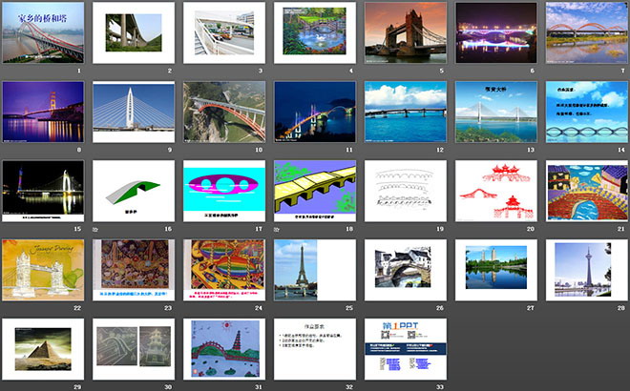The width and height of the screenshot is (630, 391).
Task: Click animation star icon under slide 18
Action: 277,230
